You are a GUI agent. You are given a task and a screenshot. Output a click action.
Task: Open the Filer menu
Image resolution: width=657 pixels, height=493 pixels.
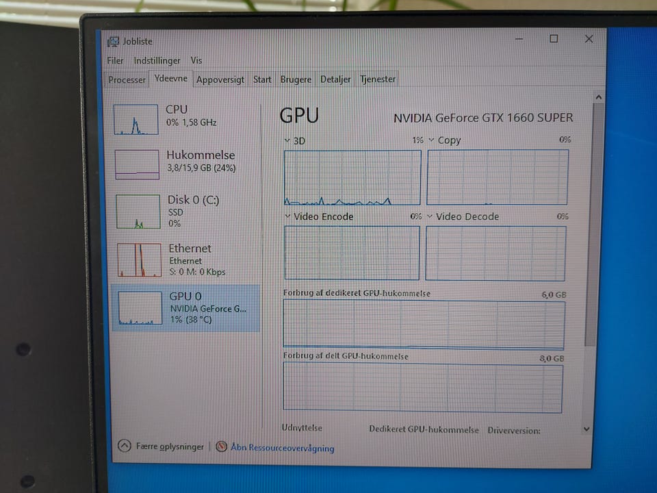tap(115, 61)
